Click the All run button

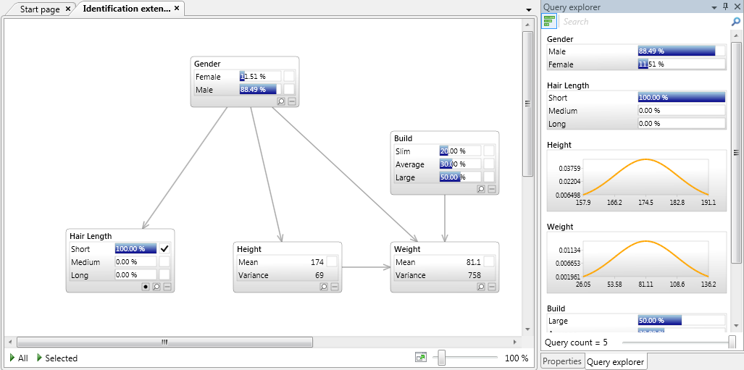click(19, 358)
